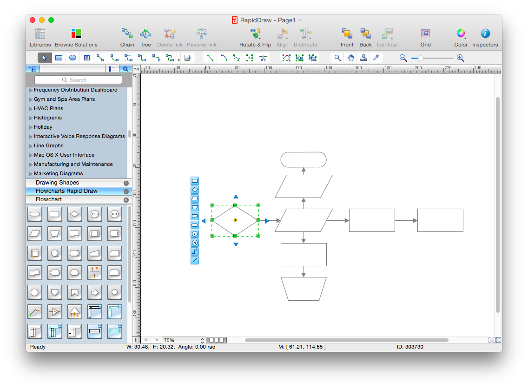Send selected shape to Back

pos(365,37)
